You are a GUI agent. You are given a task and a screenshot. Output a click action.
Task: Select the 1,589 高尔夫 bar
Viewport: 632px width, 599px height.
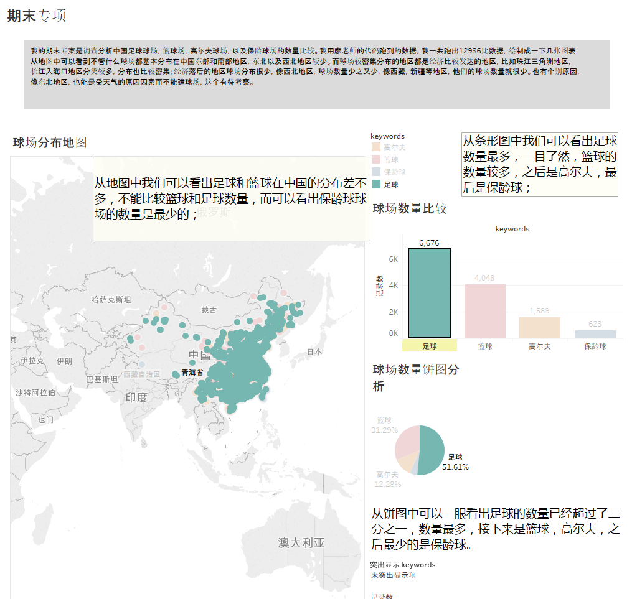click(x=540, y=328)
